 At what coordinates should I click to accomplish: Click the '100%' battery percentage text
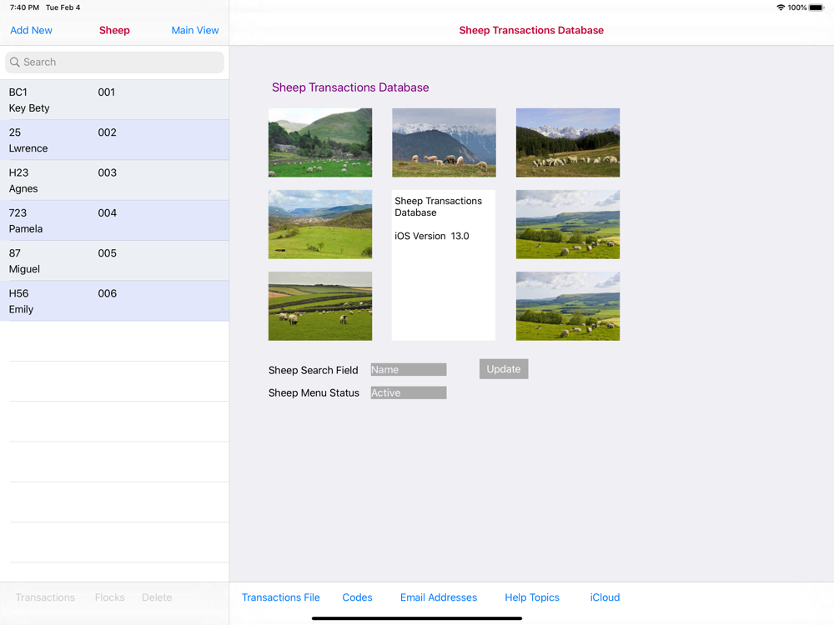pos(797,7)
